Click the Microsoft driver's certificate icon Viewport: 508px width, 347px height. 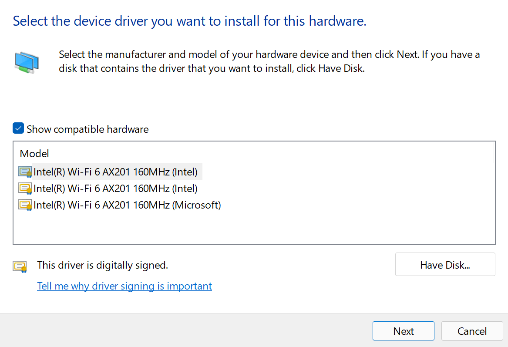[25, 205]
